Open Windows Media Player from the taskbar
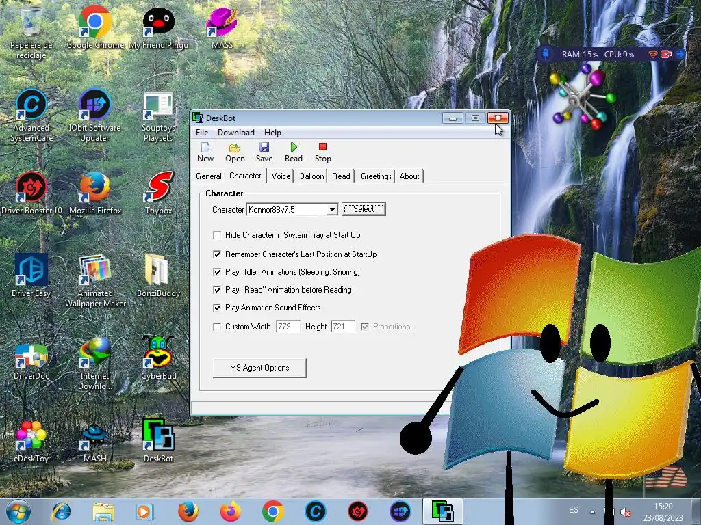Viewport: 701px width, 525px height. click(145, 511)
